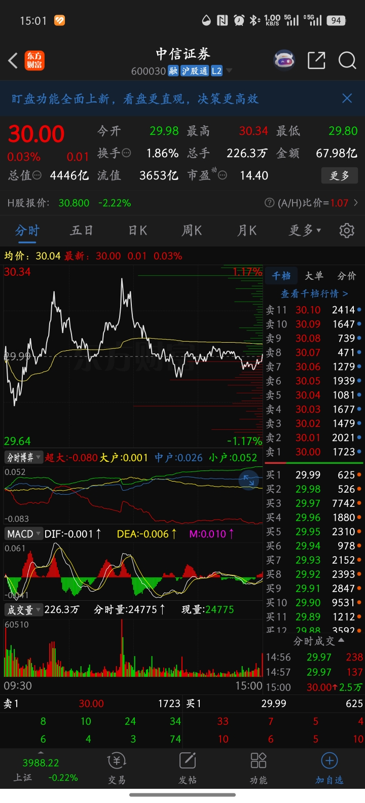Tap the MACD sub-chart

point(133,572)
